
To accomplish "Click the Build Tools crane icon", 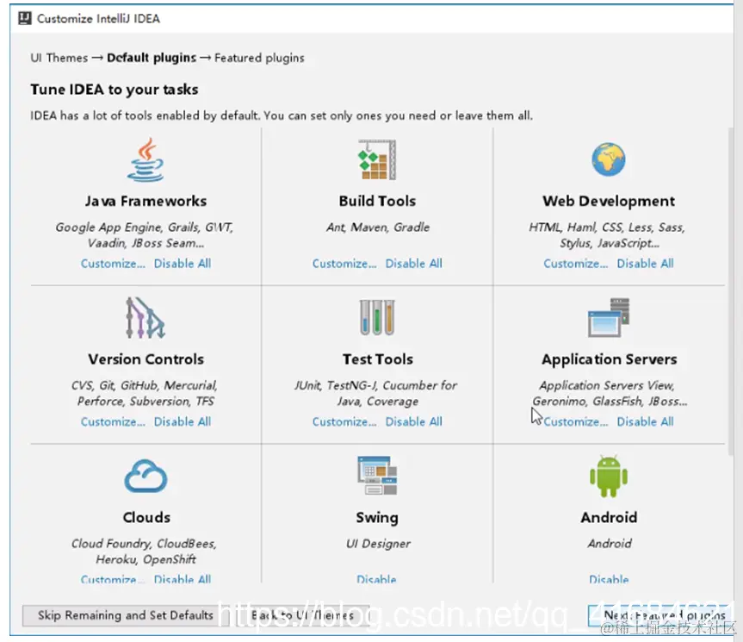I will [377, 159].
